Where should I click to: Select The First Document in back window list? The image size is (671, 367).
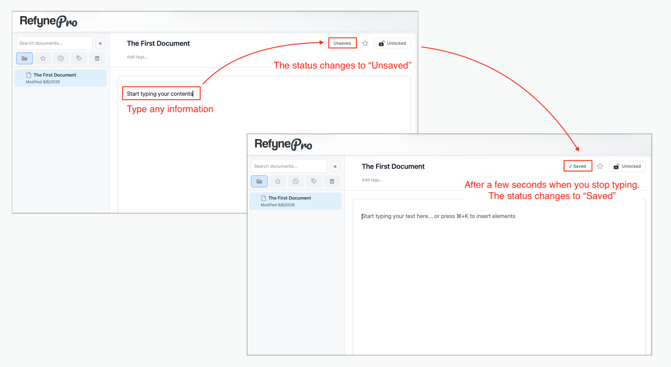(x=61, y=78)
